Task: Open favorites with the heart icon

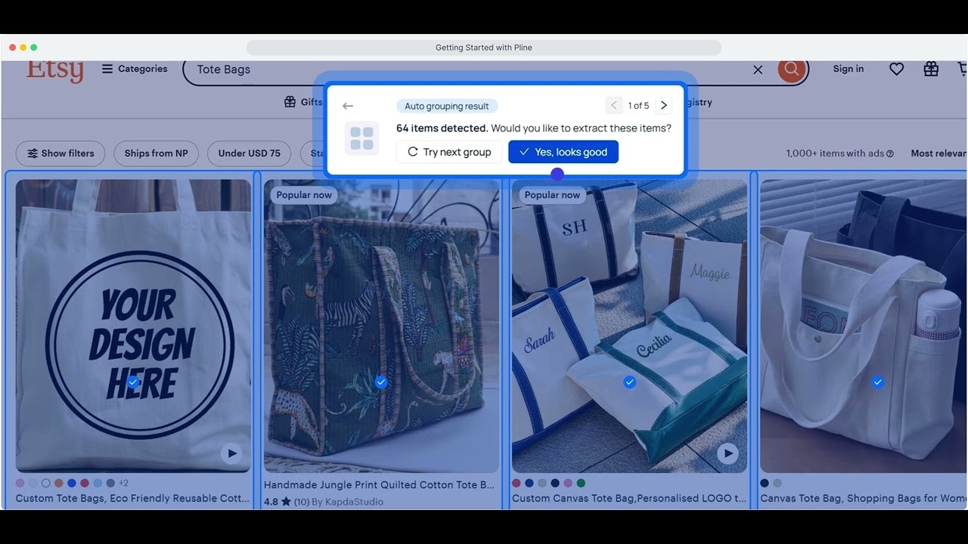Action: 896,69
